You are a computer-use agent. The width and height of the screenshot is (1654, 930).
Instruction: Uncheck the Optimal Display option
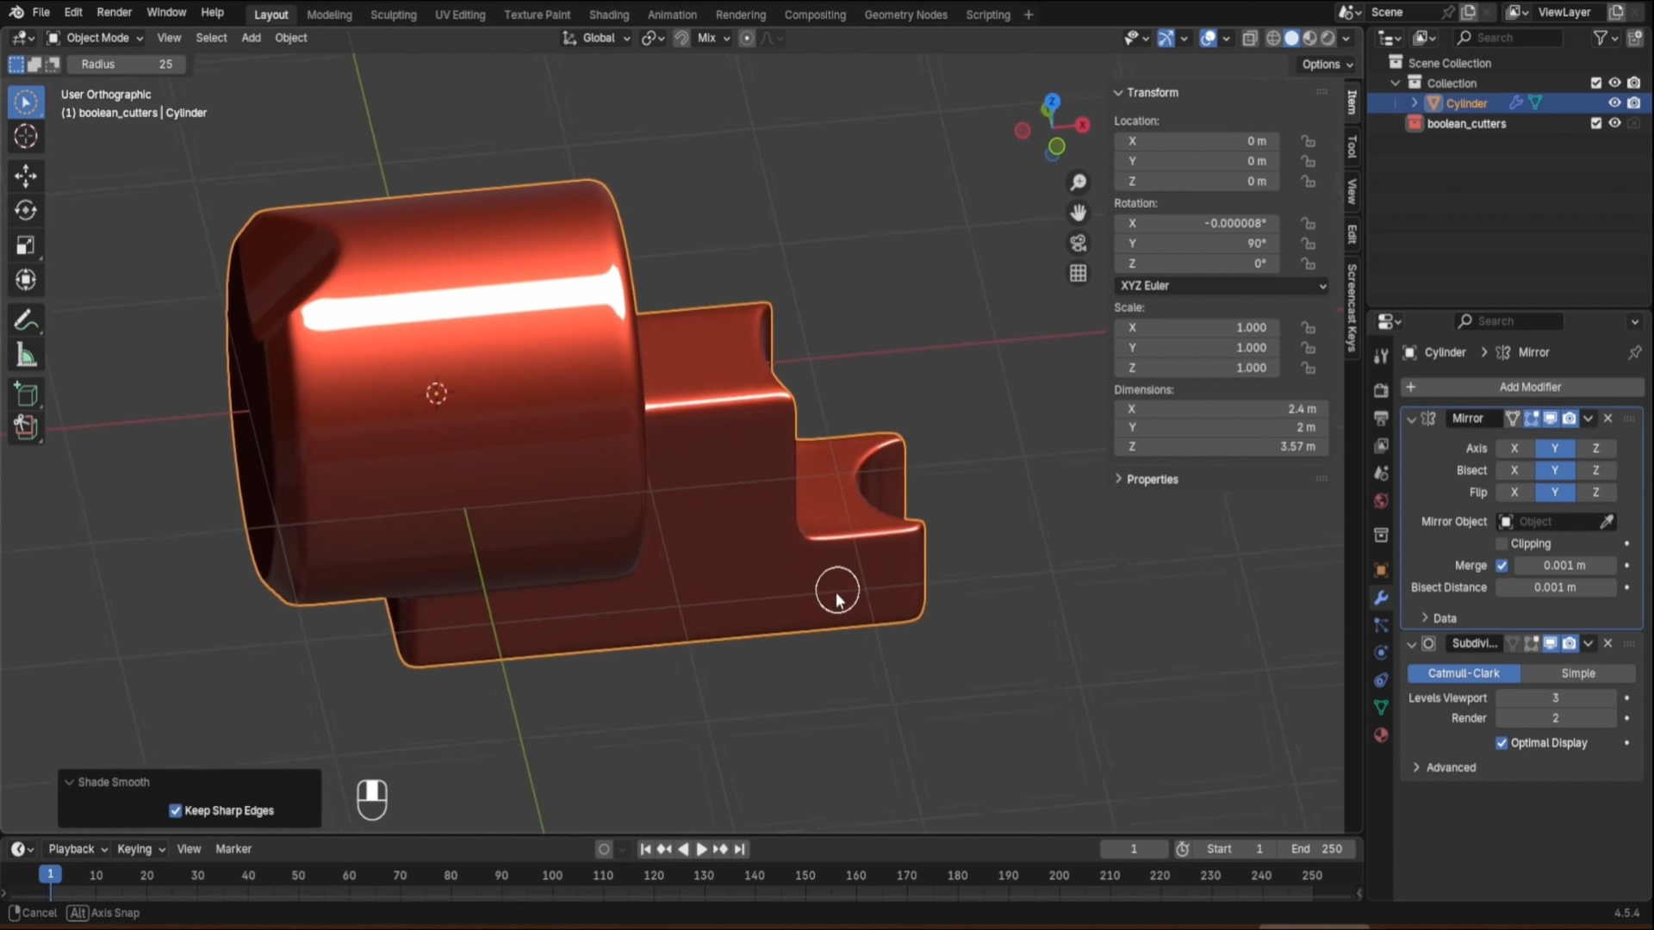coord(1502,742)
